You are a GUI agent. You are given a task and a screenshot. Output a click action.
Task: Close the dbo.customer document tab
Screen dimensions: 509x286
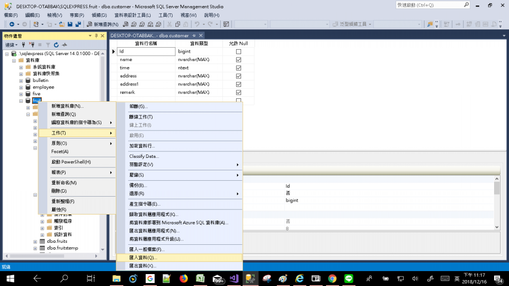[x=201, y=36]
